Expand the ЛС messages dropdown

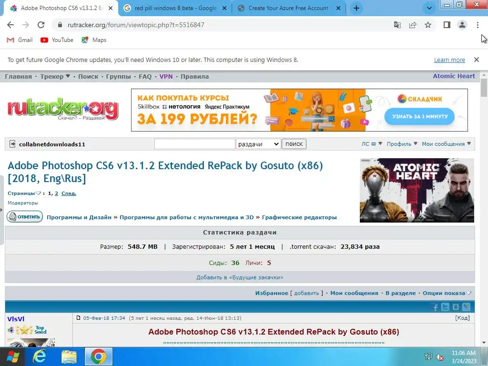click(372, 144)
